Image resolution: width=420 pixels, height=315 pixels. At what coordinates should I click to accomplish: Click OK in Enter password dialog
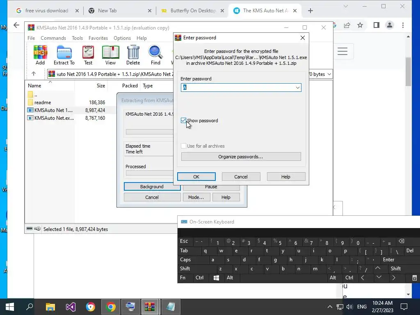coord(196,177)
